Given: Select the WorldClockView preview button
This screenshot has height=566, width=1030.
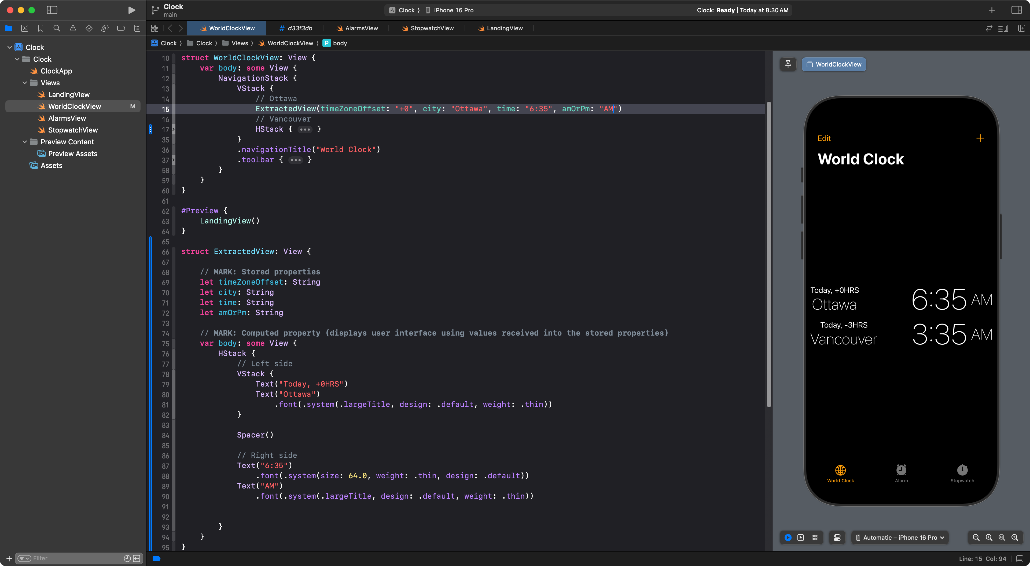Looking at the screenshot, I should point(834,64).
